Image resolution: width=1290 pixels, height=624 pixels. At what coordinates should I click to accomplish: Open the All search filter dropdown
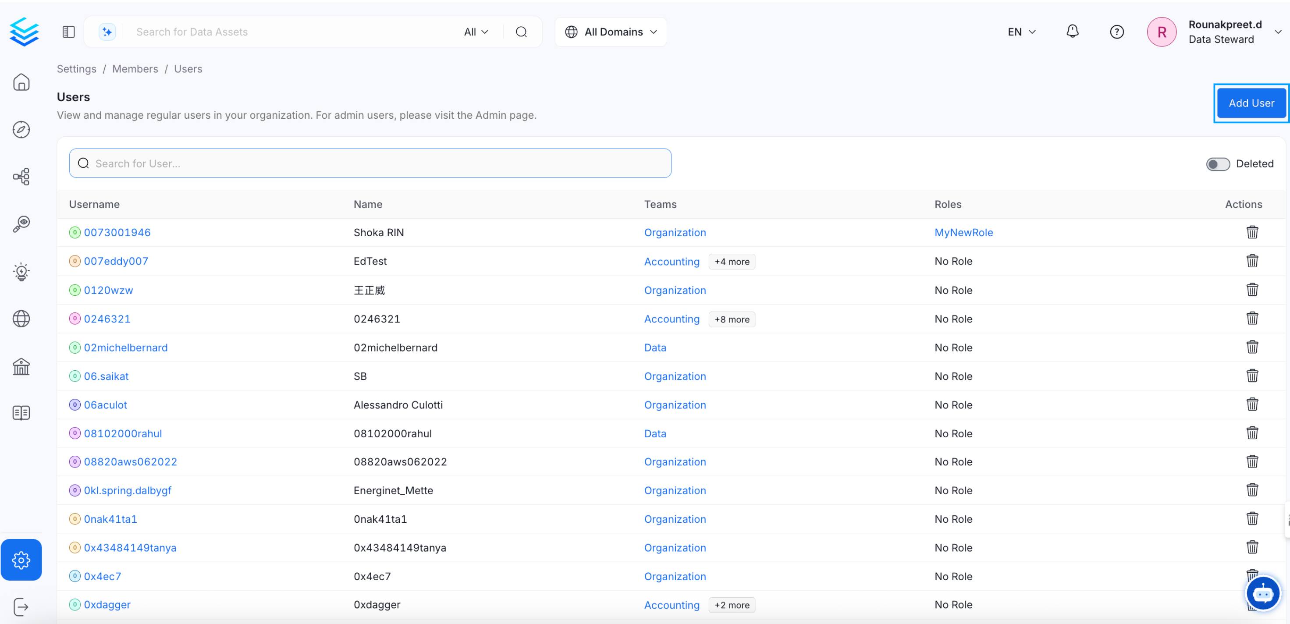476,32
